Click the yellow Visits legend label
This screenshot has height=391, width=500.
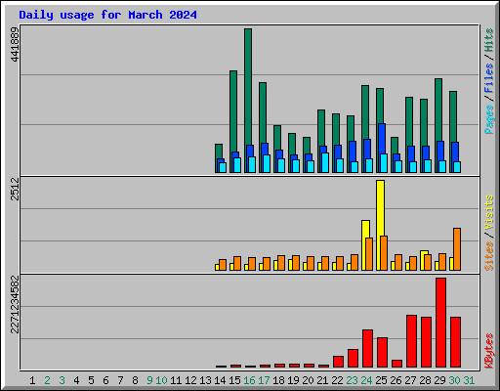[x=489, y=213]
